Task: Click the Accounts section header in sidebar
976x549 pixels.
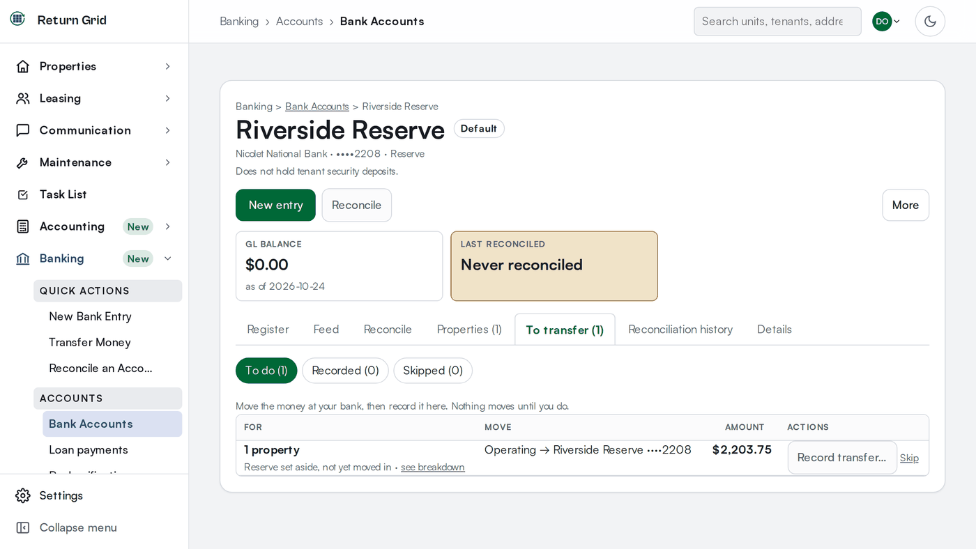Action: [108, 399]
